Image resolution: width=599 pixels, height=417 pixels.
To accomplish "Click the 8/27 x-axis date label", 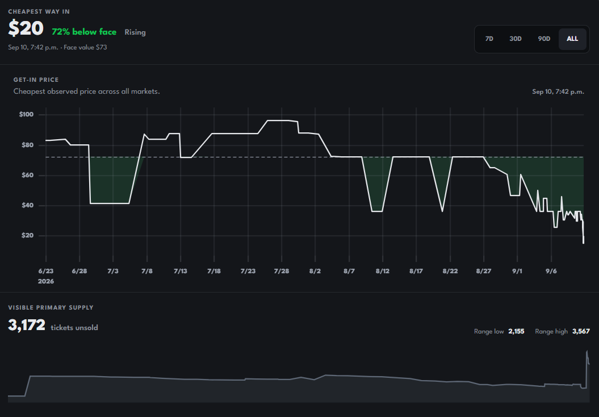I will [x=484, y=271].
